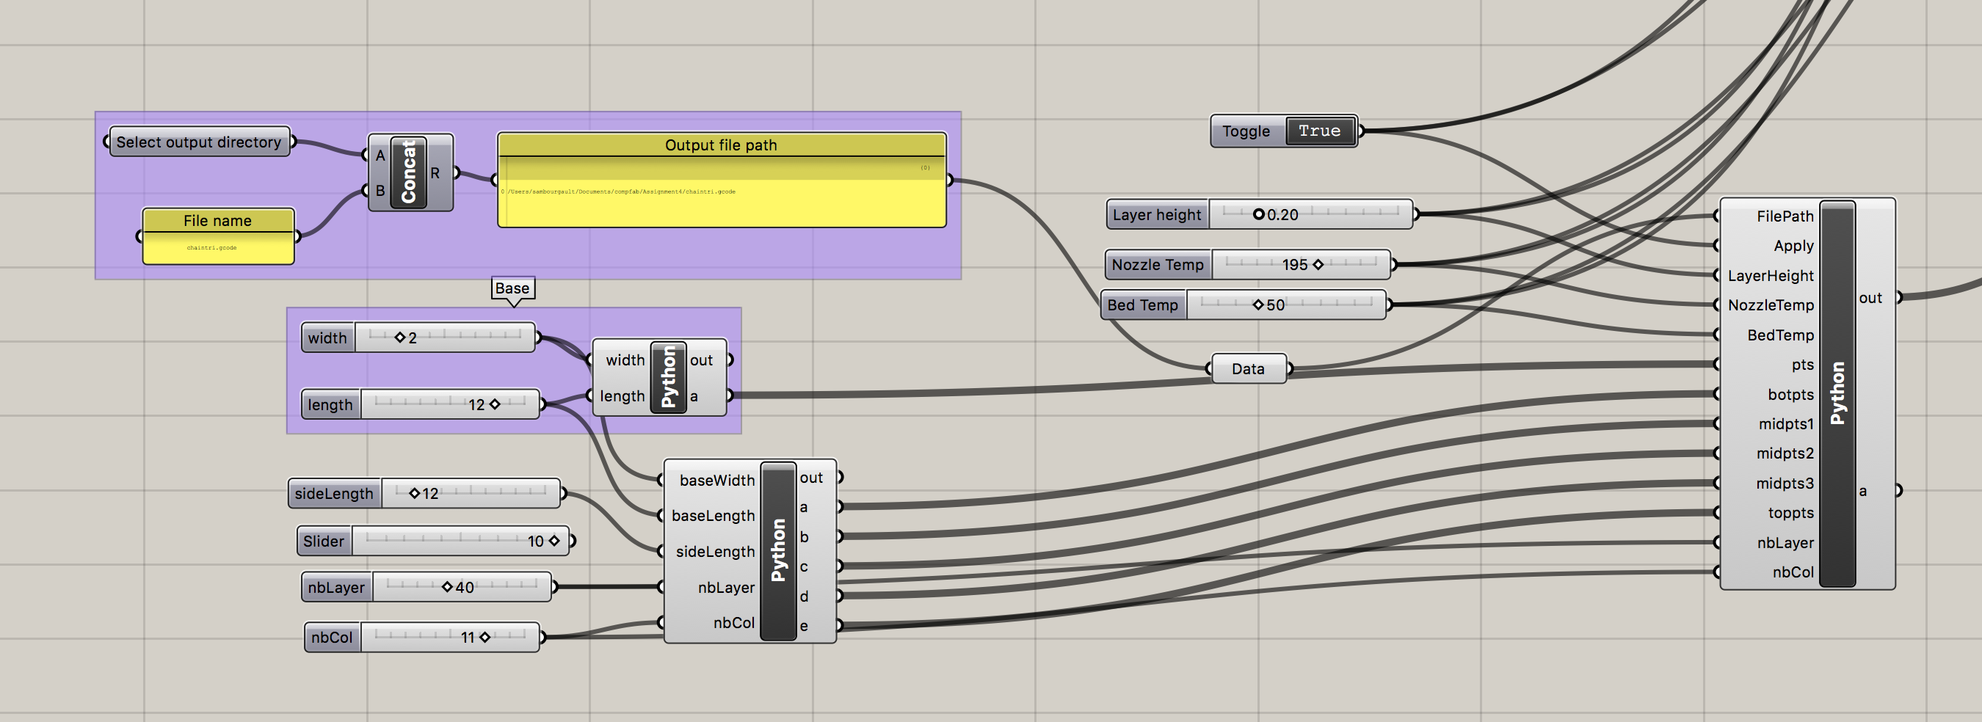Screen dimensions: 1982x722
Task: Click the Layer height slider handle
Action: click(1258, 214)
